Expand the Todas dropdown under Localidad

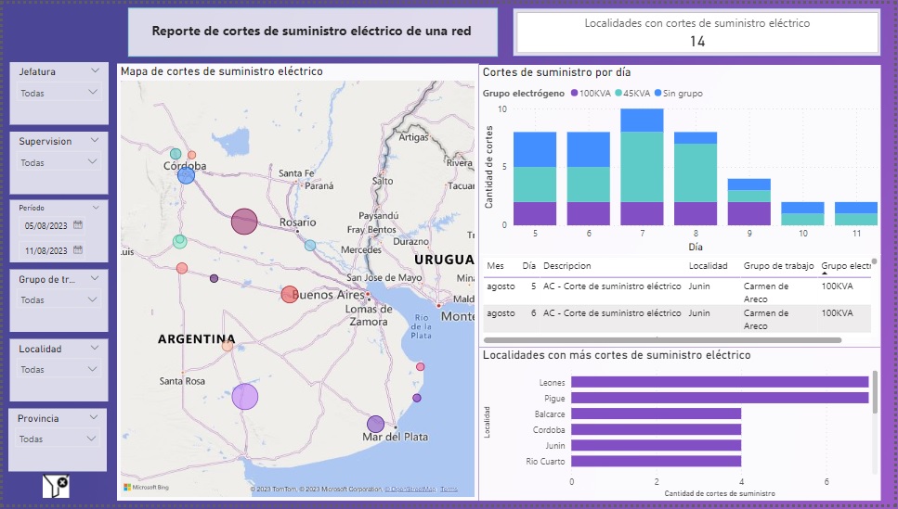[59, 369]
